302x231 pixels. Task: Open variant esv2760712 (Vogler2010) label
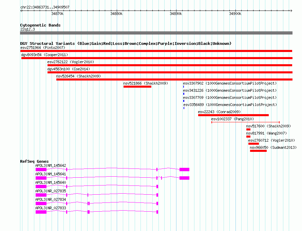coord(271,140)
